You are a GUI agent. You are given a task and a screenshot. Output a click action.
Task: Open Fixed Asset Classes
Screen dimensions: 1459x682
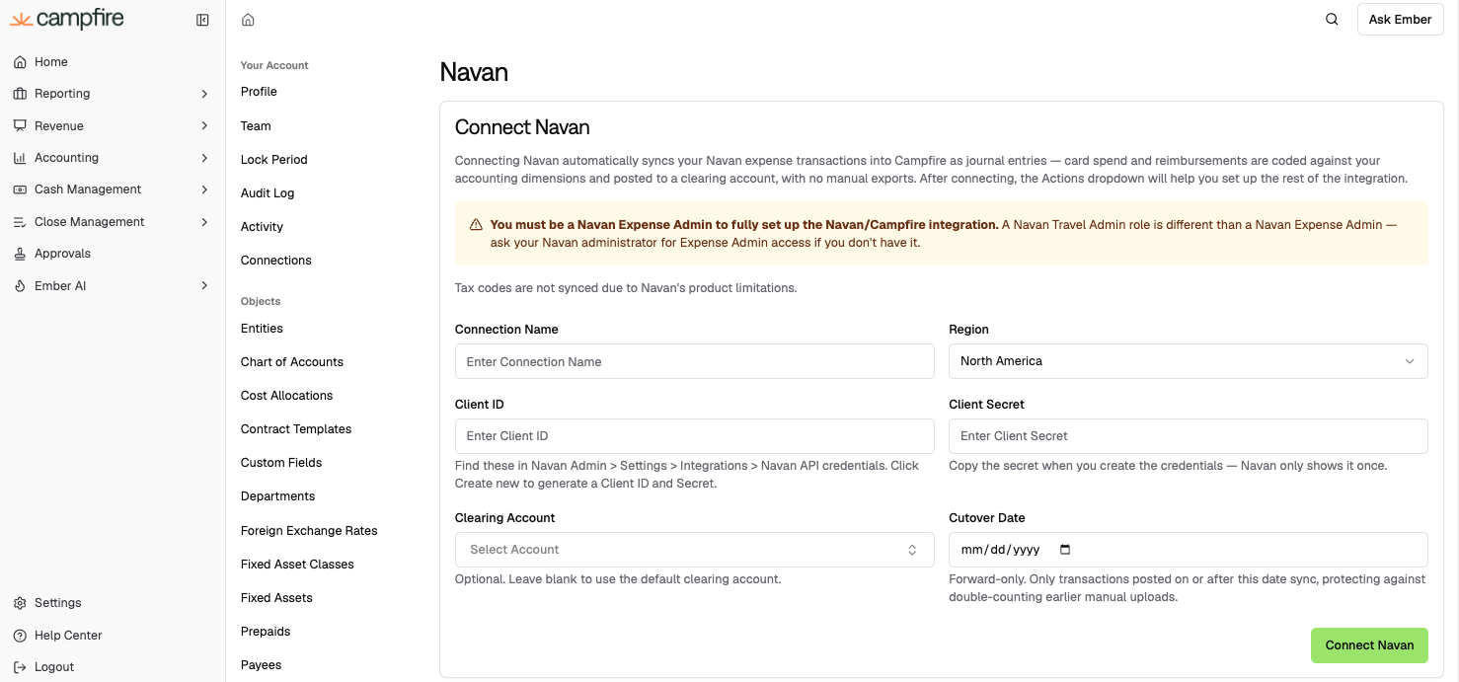tap(297, 565)
